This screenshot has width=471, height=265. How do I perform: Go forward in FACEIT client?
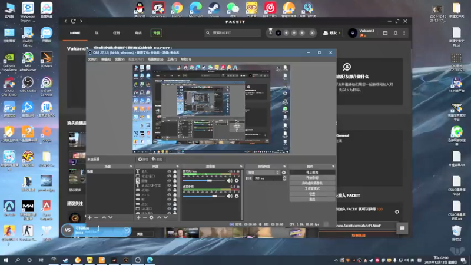point(81,21)
